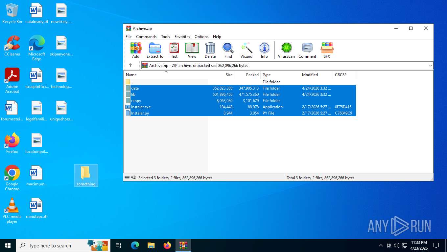The height and width of the screenshot is (252, 447).
Task: Select the parent '..' folder row
Action: point(240,82)
